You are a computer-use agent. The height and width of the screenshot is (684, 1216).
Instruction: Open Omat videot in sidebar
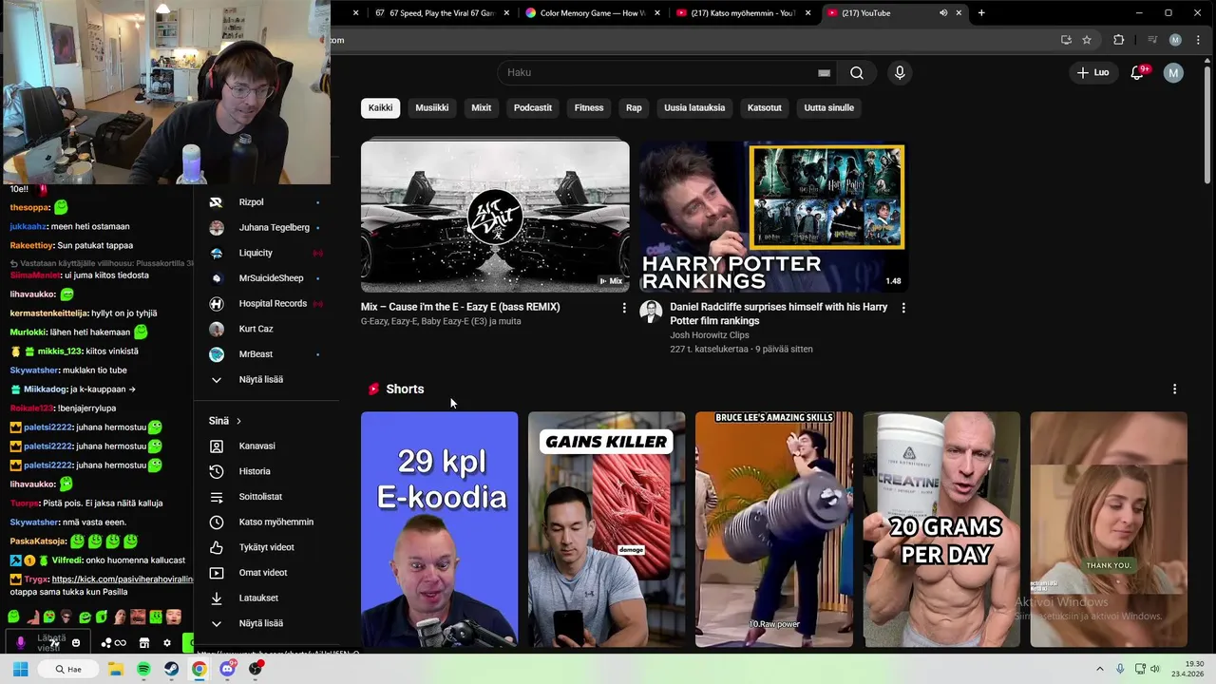(262, 573)
